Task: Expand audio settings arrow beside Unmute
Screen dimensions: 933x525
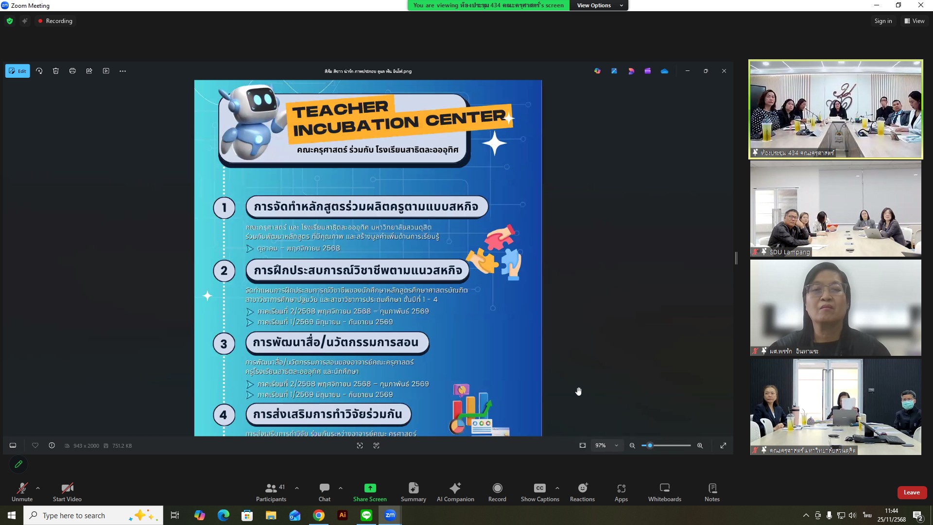Action: point(38,488)
